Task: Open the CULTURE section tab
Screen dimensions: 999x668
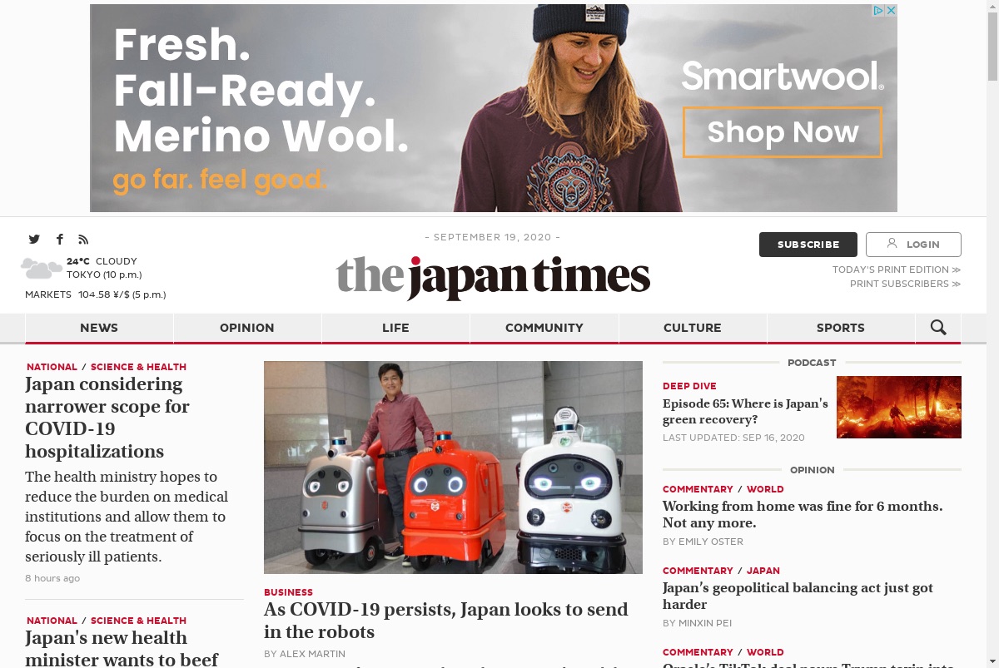Action: pyautogui.click(x=693, y=328)
